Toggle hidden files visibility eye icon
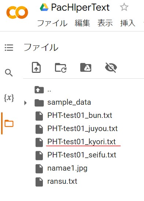Screen dimensions: 144x201 (111, 68)
